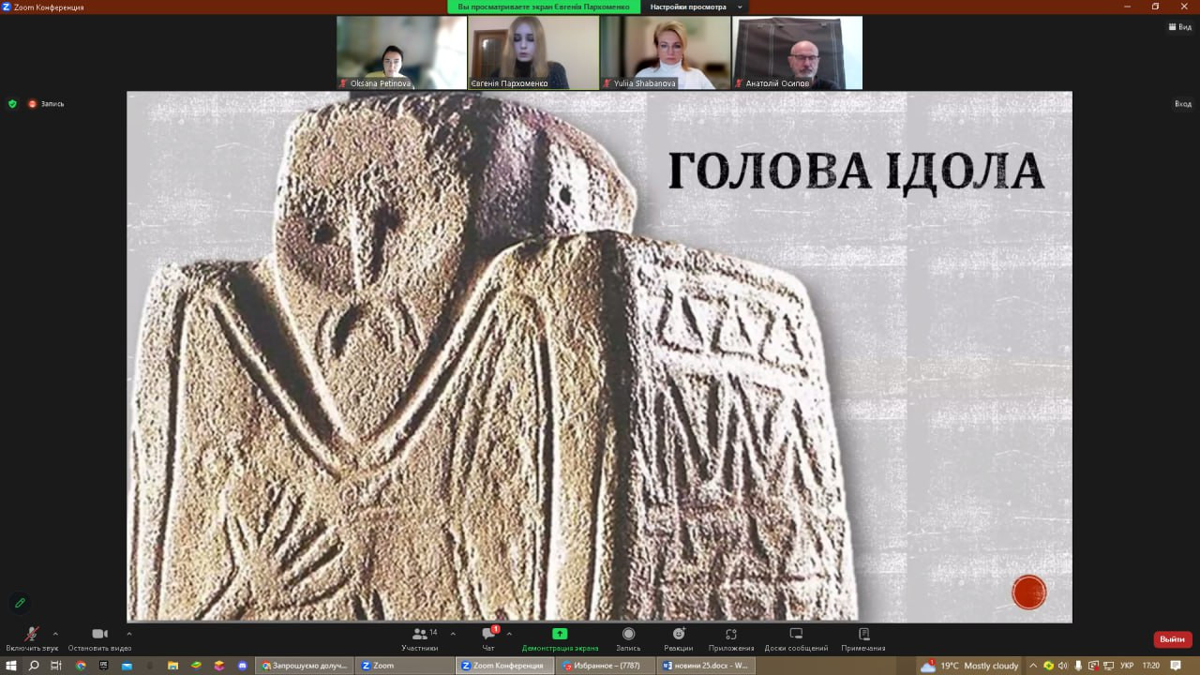
Task: Switch to the Zoom taskbar window
Action: point(404,666)
